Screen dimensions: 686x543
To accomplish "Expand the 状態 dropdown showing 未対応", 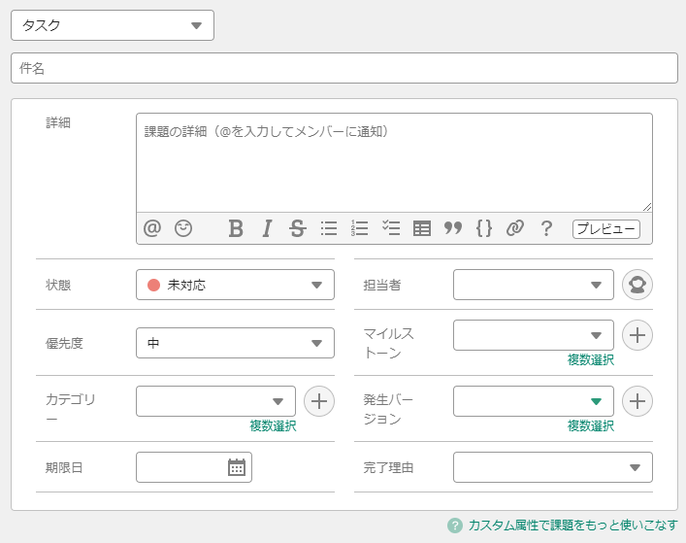I will click(235, 285).
